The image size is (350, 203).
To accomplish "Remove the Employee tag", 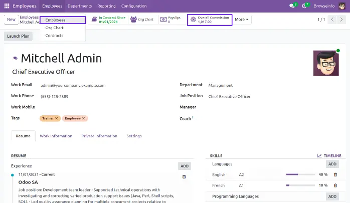I will click(x=84, y=118).
